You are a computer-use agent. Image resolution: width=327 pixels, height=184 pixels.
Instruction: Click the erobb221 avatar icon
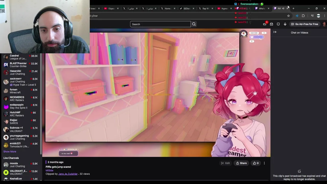pos(6,145)
